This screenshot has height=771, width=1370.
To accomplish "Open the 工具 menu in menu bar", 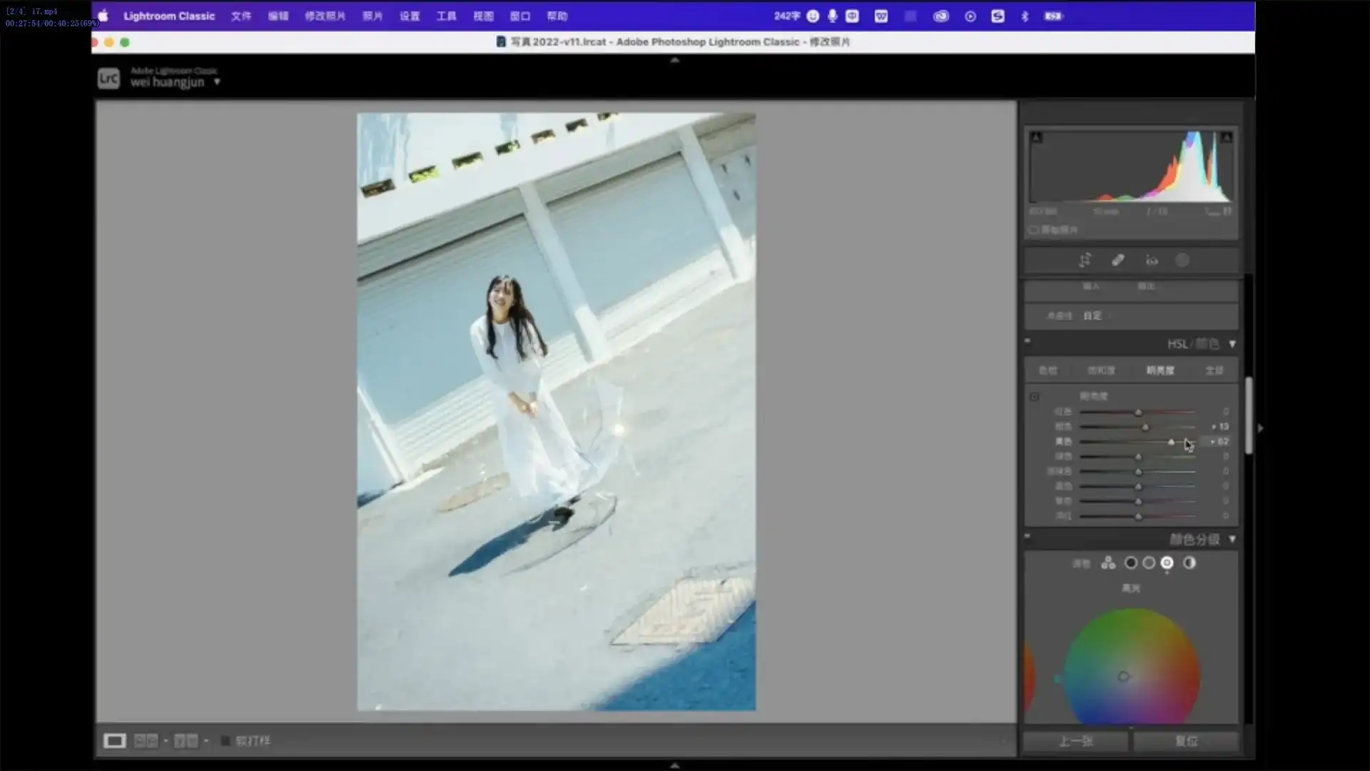I will (x=446, y=16).
